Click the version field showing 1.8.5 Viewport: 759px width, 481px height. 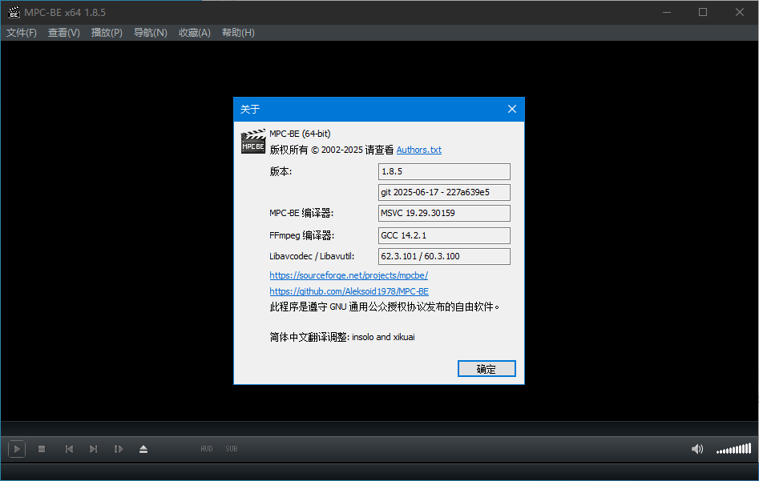point(444,171)
